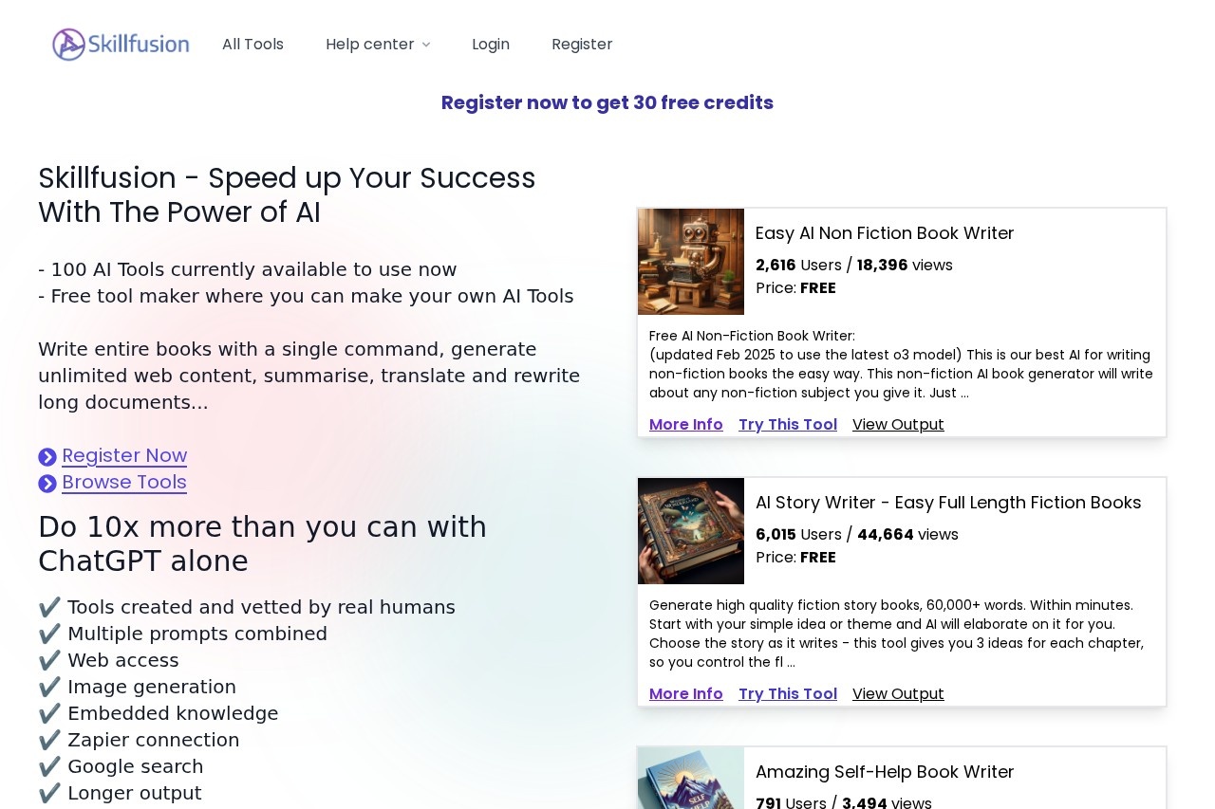Click the Self-Help Book Writer cover image
1215x809 pixels.
pos(690,779)
